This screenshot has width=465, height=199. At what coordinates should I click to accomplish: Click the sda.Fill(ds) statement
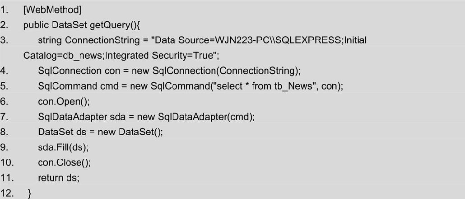click(63, 147)
